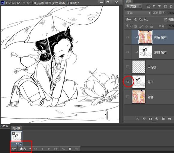Show the 平行线 layer
Viewport: 174px width, 153px height.
coord(128,67)
